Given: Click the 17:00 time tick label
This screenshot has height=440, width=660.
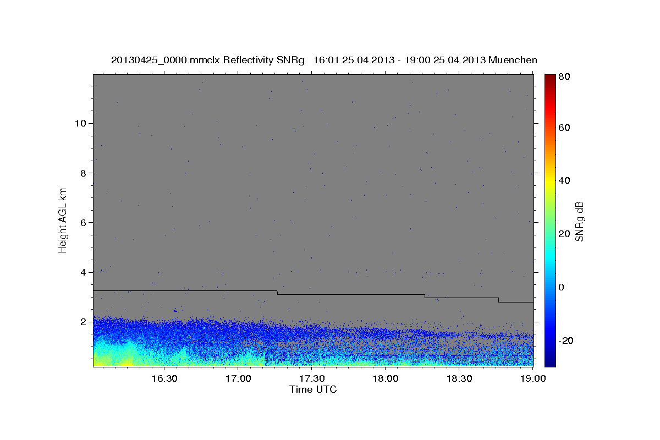Looking at the screenshot, I should (239, 378).
